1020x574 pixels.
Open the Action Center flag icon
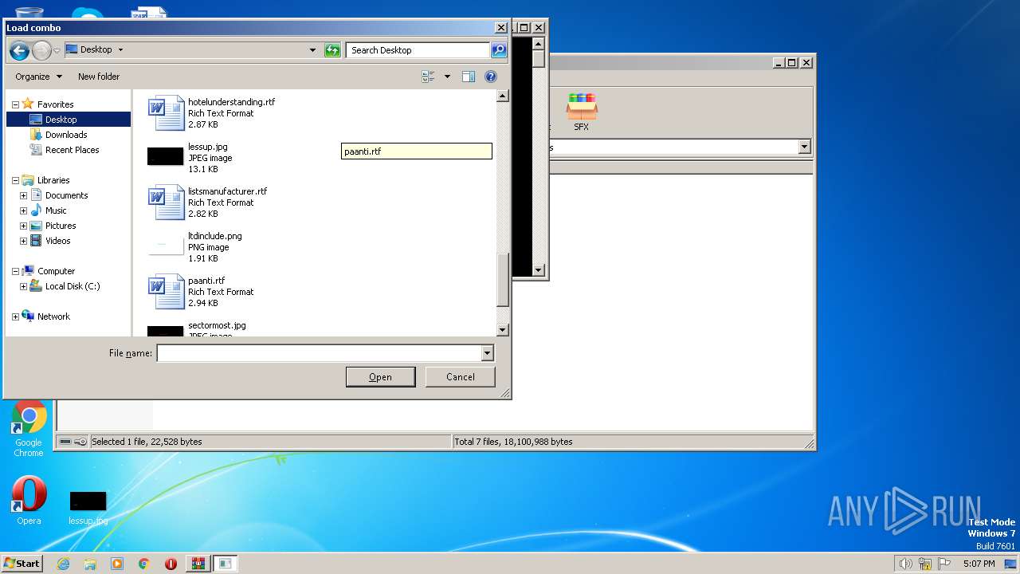944,564
